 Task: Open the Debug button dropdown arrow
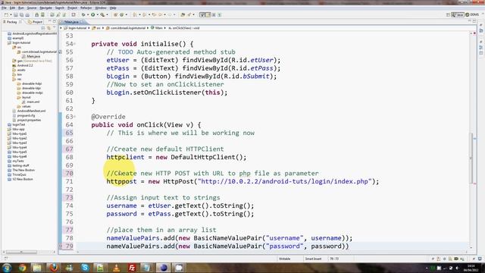[x=88, y=14]
